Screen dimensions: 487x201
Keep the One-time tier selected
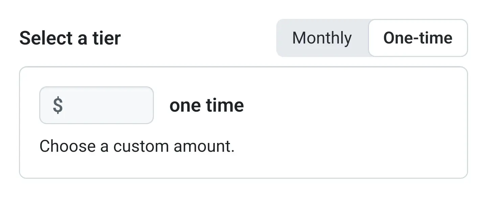point(418,38)
